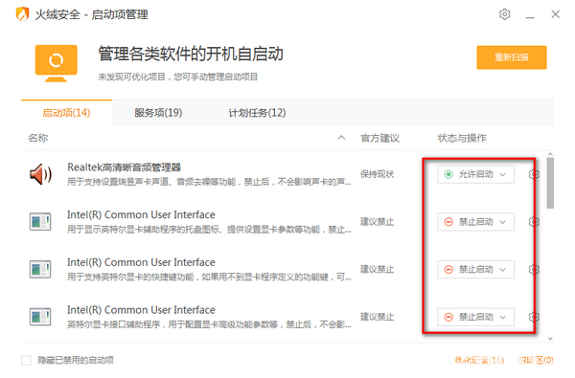Screen dimensions: 575x378
Task: Click scrollbar up arrow in startup list
Action: click(550, 155)
